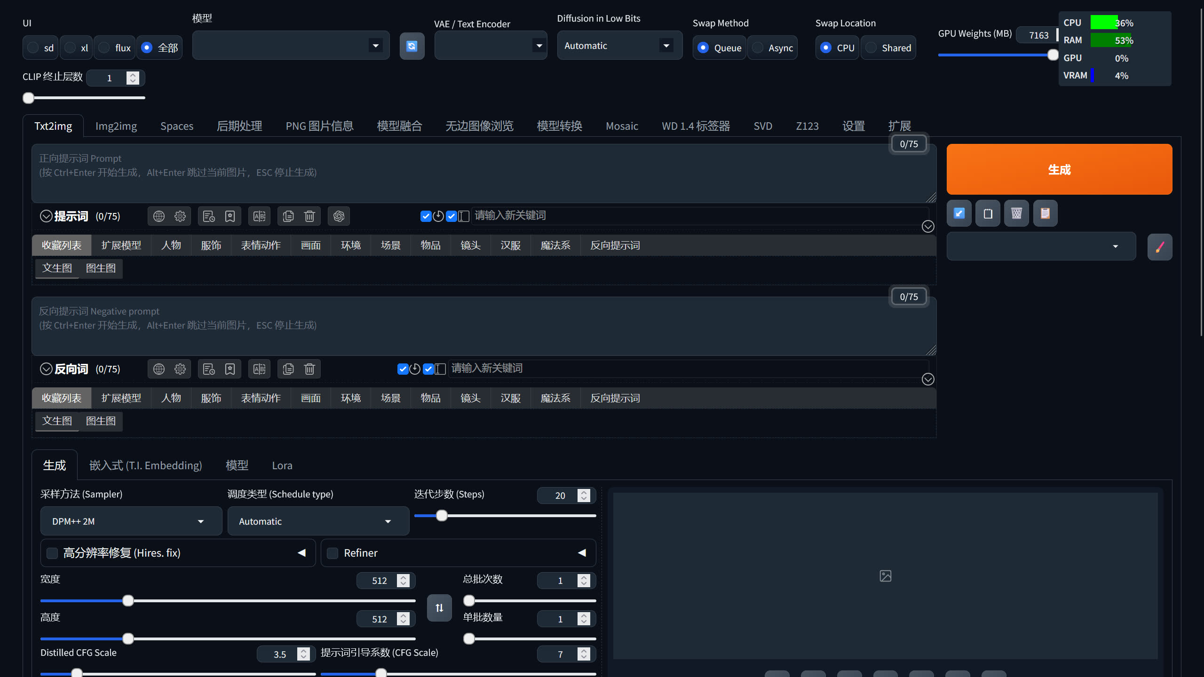Copy the positive prompt keywords with copy icon
Image resolution: width=1204 pixels, height=677 pixels.
(x=288, y=216)
